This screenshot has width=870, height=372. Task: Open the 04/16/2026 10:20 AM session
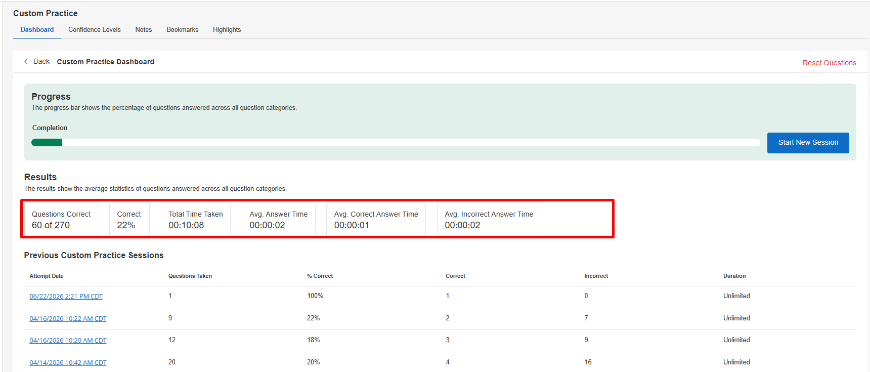(68, 341)
